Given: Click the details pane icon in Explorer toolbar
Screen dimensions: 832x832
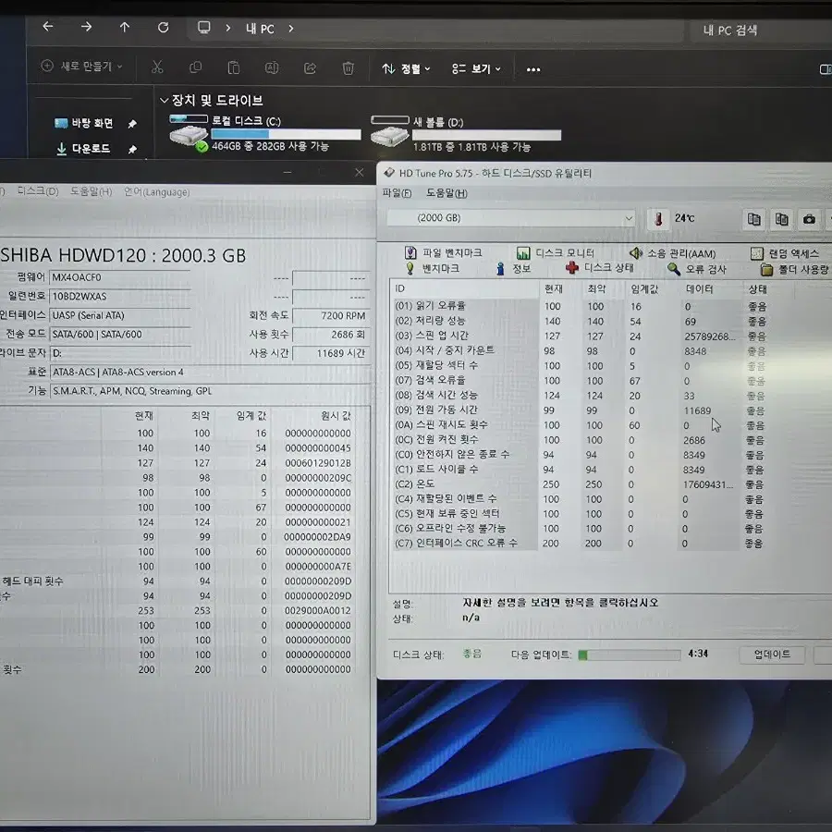Looking at the screenshot, I should [826, 69].
